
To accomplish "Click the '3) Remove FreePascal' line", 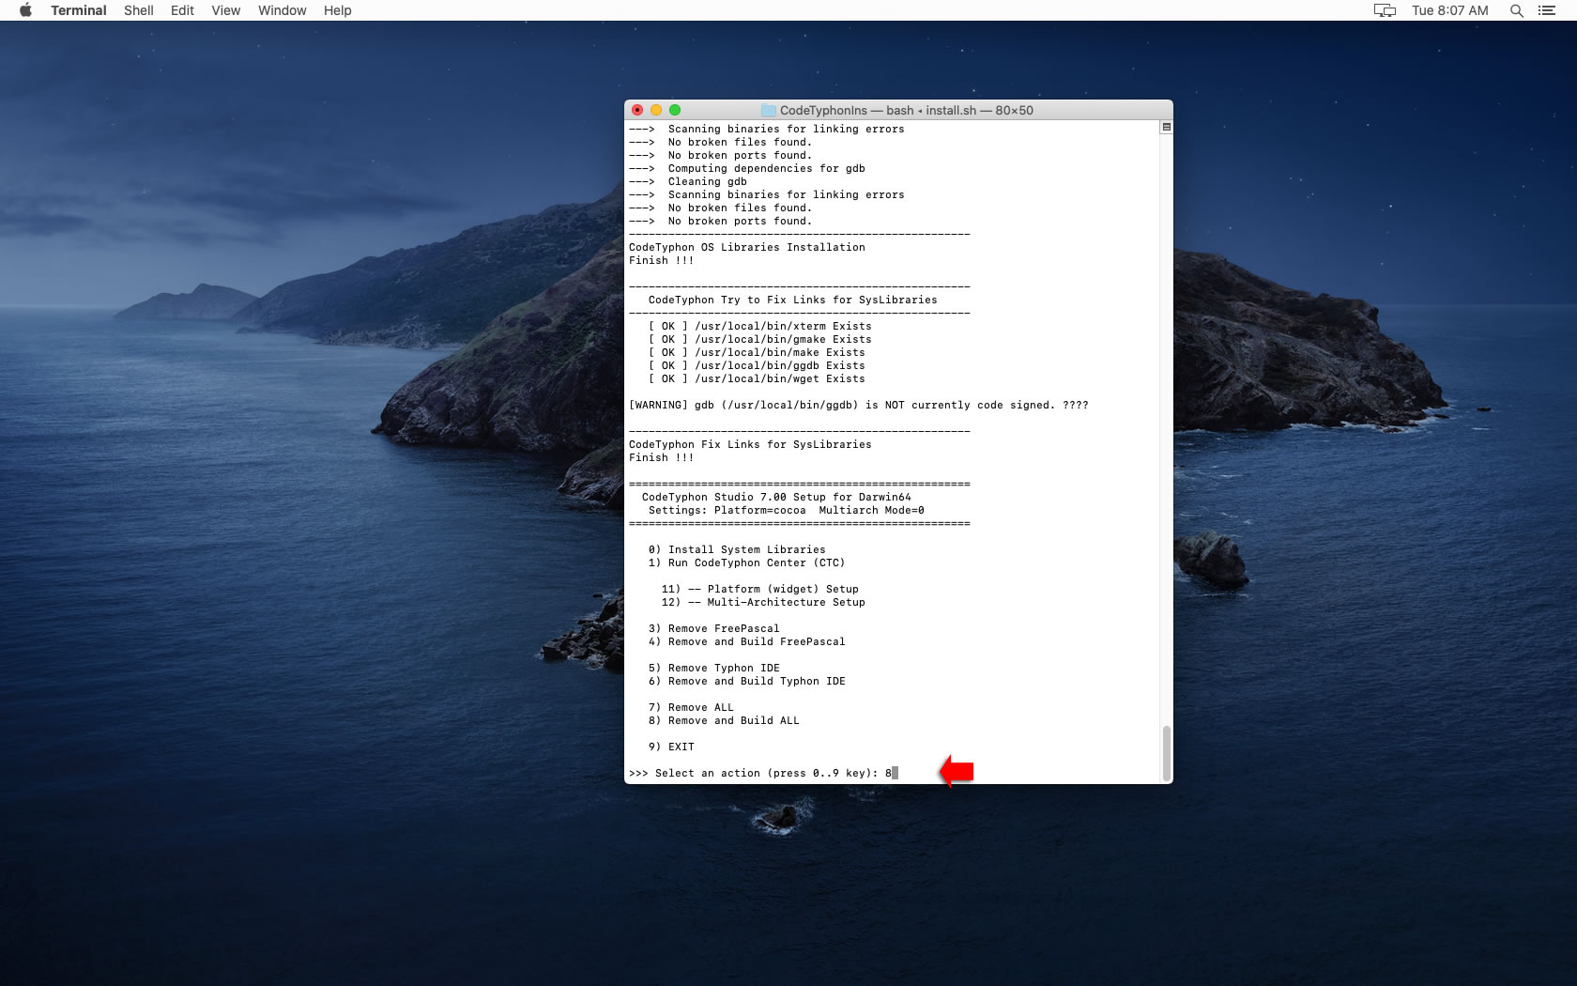I will click(713, 628).
